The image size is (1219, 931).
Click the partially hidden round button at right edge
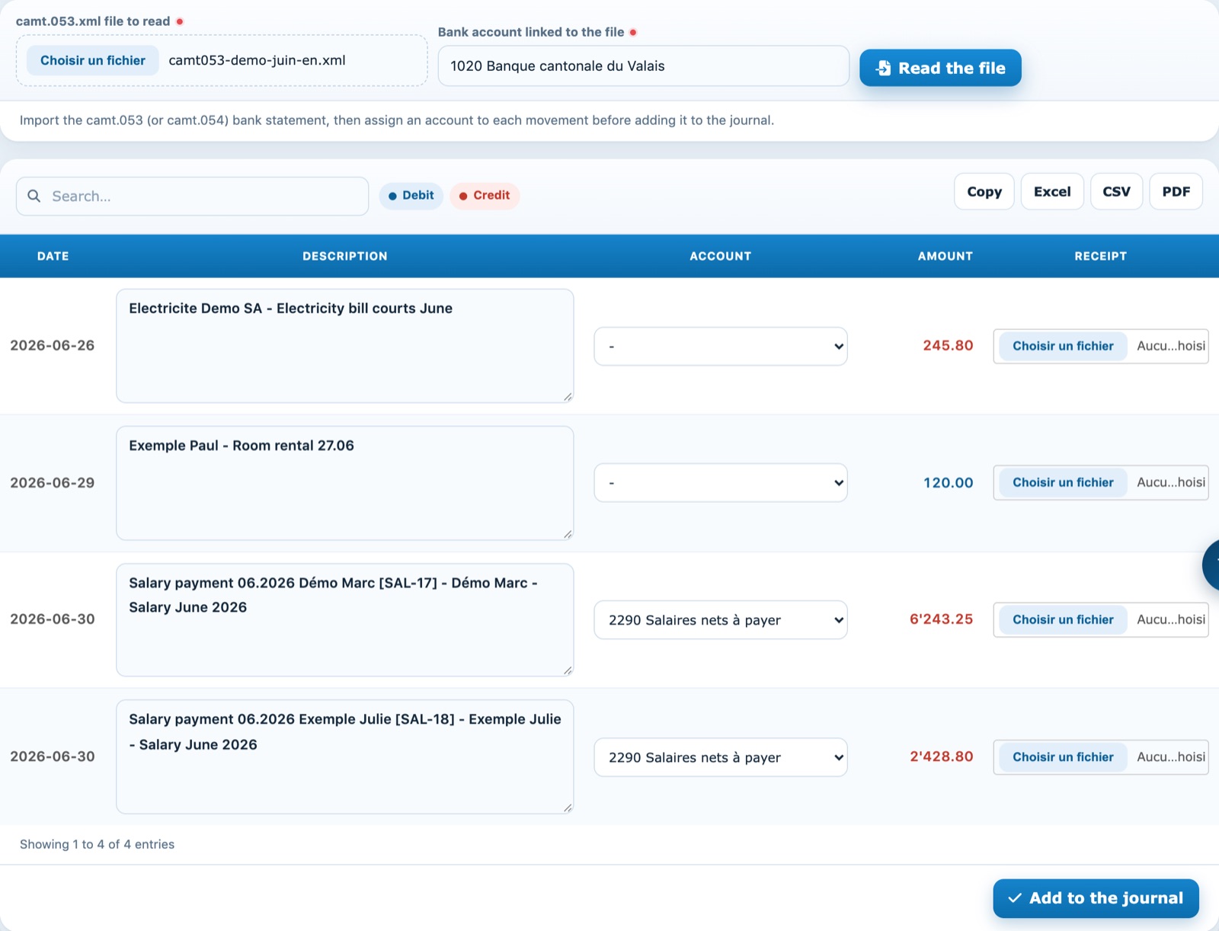tap(1211, 565)
